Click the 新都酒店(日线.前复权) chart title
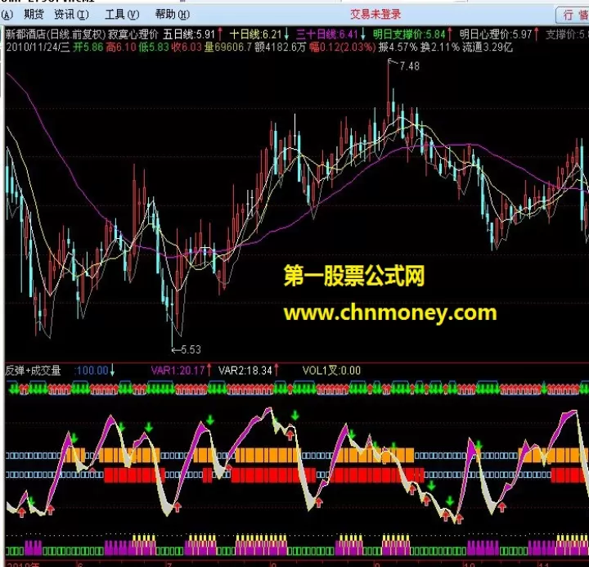 click(x=56, y=35)
